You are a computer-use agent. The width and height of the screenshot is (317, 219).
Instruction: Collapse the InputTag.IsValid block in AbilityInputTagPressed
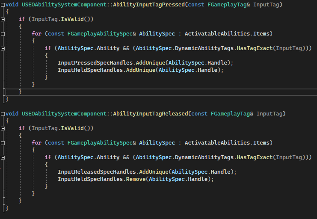point(3,20)
